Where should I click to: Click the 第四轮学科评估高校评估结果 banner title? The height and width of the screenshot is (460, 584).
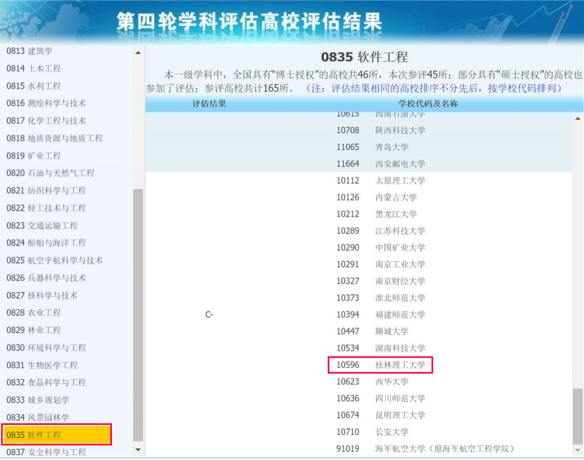tap(249, 21)
